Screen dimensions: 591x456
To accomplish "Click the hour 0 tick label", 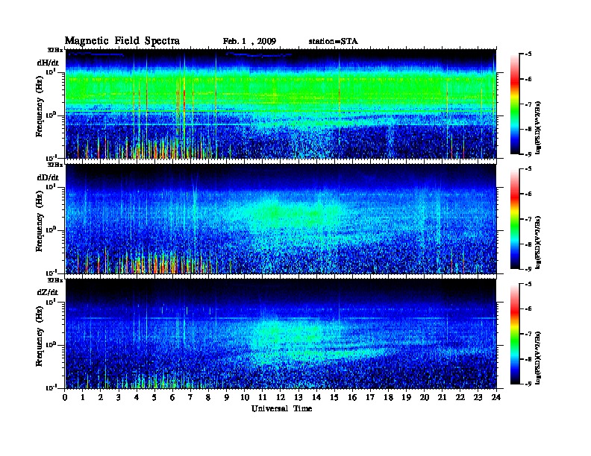I will click(x=65, y=397).
